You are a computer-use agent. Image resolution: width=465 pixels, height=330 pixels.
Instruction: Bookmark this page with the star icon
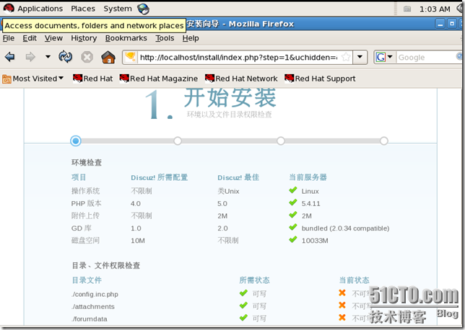346,57
